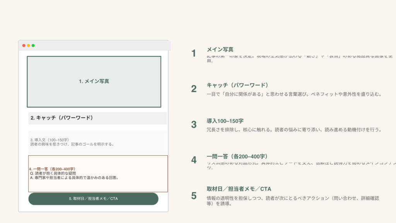Image resolution: width=396 pixels, height=223 pixels.
Task: Click the '導入100–150字' heading in the list
Action: 225,121
